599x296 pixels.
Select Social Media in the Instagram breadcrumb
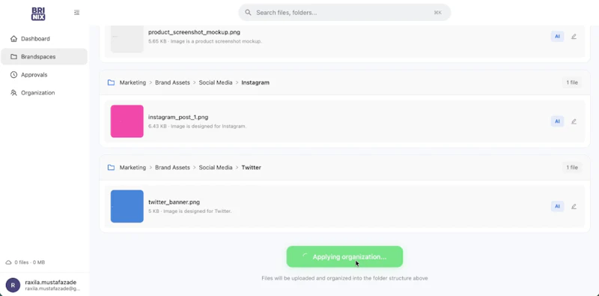216,82
